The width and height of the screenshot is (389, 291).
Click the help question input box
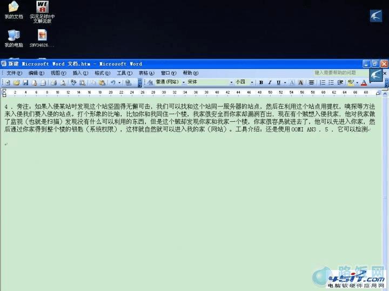pos(340,73)
